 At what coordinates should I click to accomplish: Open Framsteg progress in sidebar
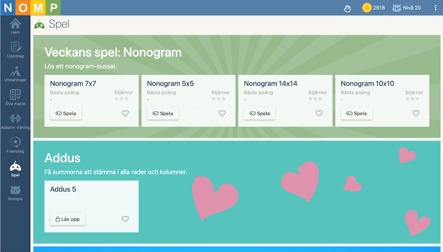(x=15, y=145)
